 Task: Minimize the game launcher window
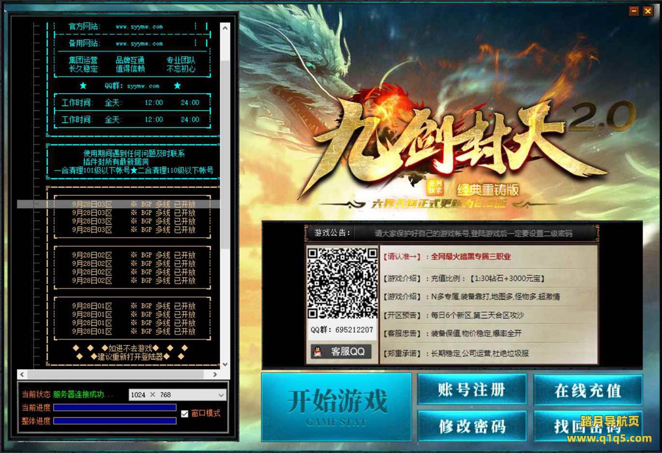coord(634,11)
